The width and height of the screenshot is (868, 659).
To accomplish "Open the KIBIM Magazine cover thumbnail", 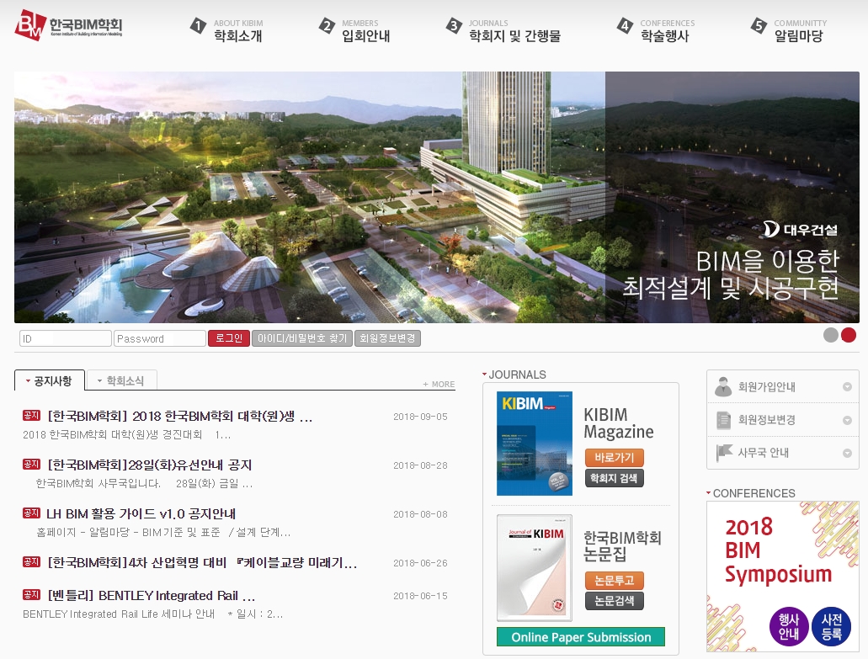I will point(535,444).
